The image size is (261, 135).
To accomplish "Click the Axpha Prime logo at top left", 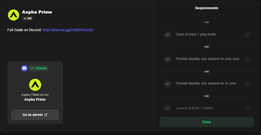I will [14, 15].
